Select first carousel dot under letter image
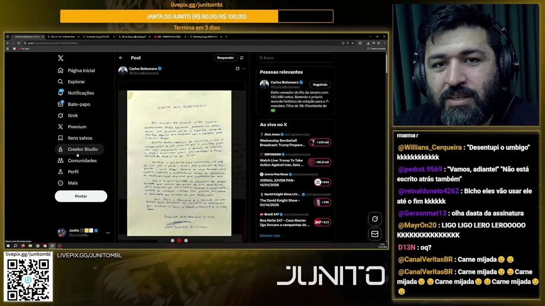The image size is (545, 306). coord(172,241)
